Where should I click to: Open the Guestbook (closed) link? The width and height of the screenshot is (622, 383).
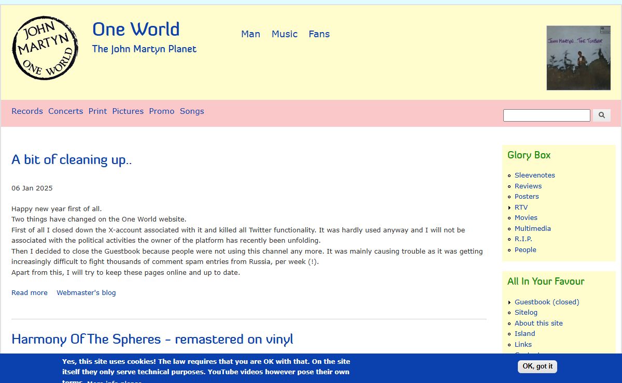547,302
